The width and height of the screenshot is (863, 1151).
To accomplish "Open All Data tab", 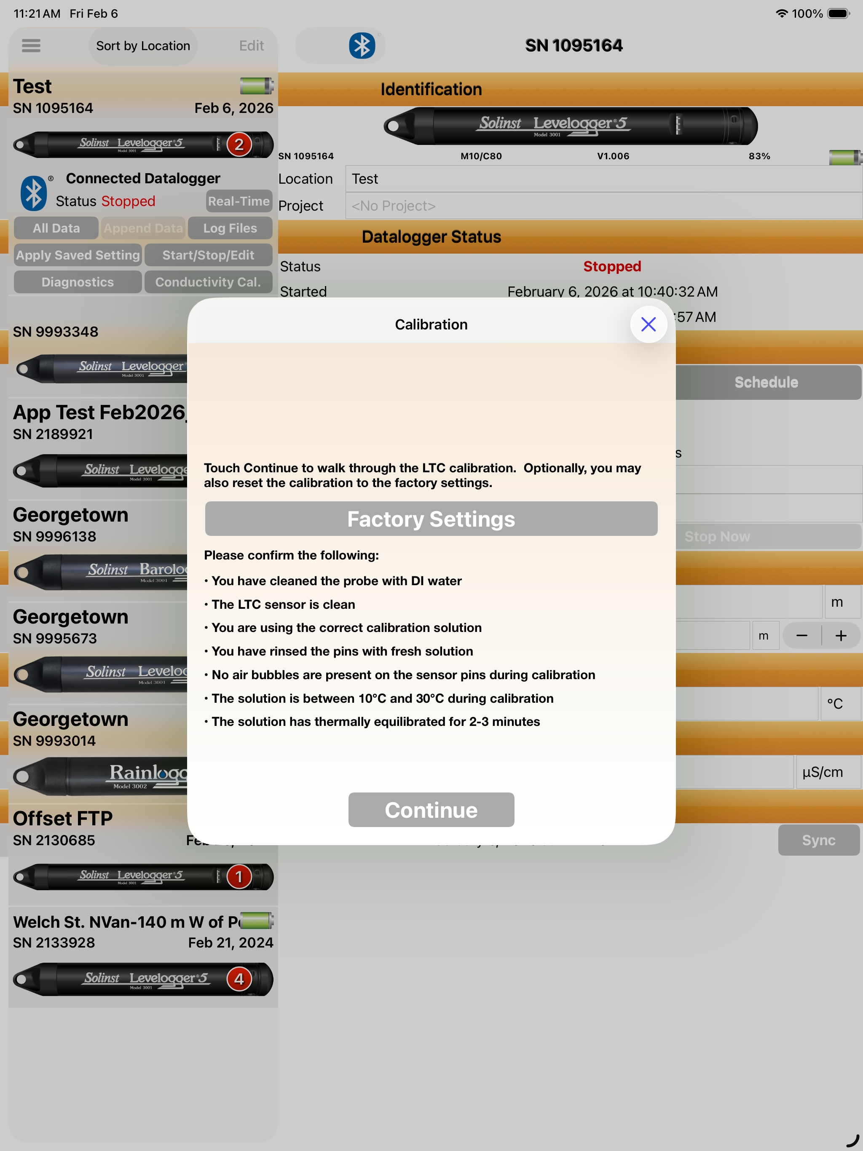I will pyautogui.click(x=56, y=228).
